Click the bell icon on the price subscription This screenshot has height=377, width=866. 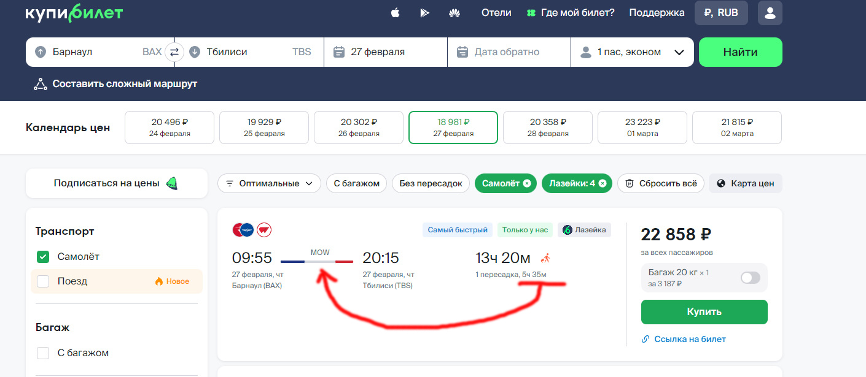171,183
